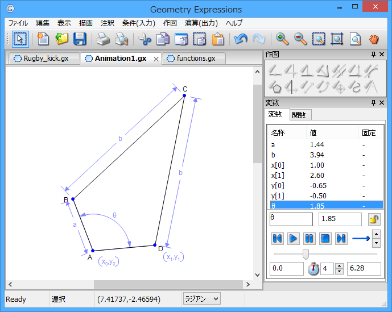Click the Print icon in toolbar
This screenshot has width=392, height=312.
[102, 39]
